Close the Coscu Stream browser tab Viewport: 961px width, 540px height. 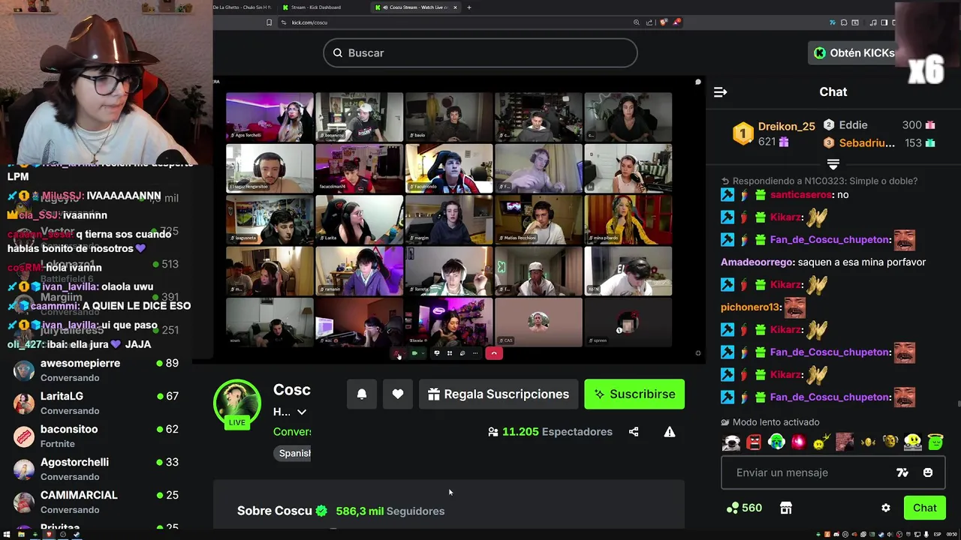pos(456,7)
